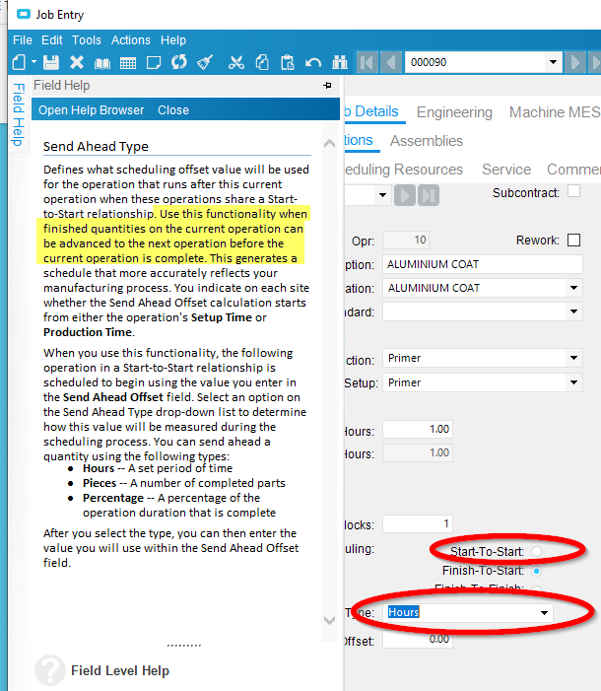Switch to the Machine MES tab
Viewport: 601px width, 691px height.
pyautogui.click(x=555, y=112)
